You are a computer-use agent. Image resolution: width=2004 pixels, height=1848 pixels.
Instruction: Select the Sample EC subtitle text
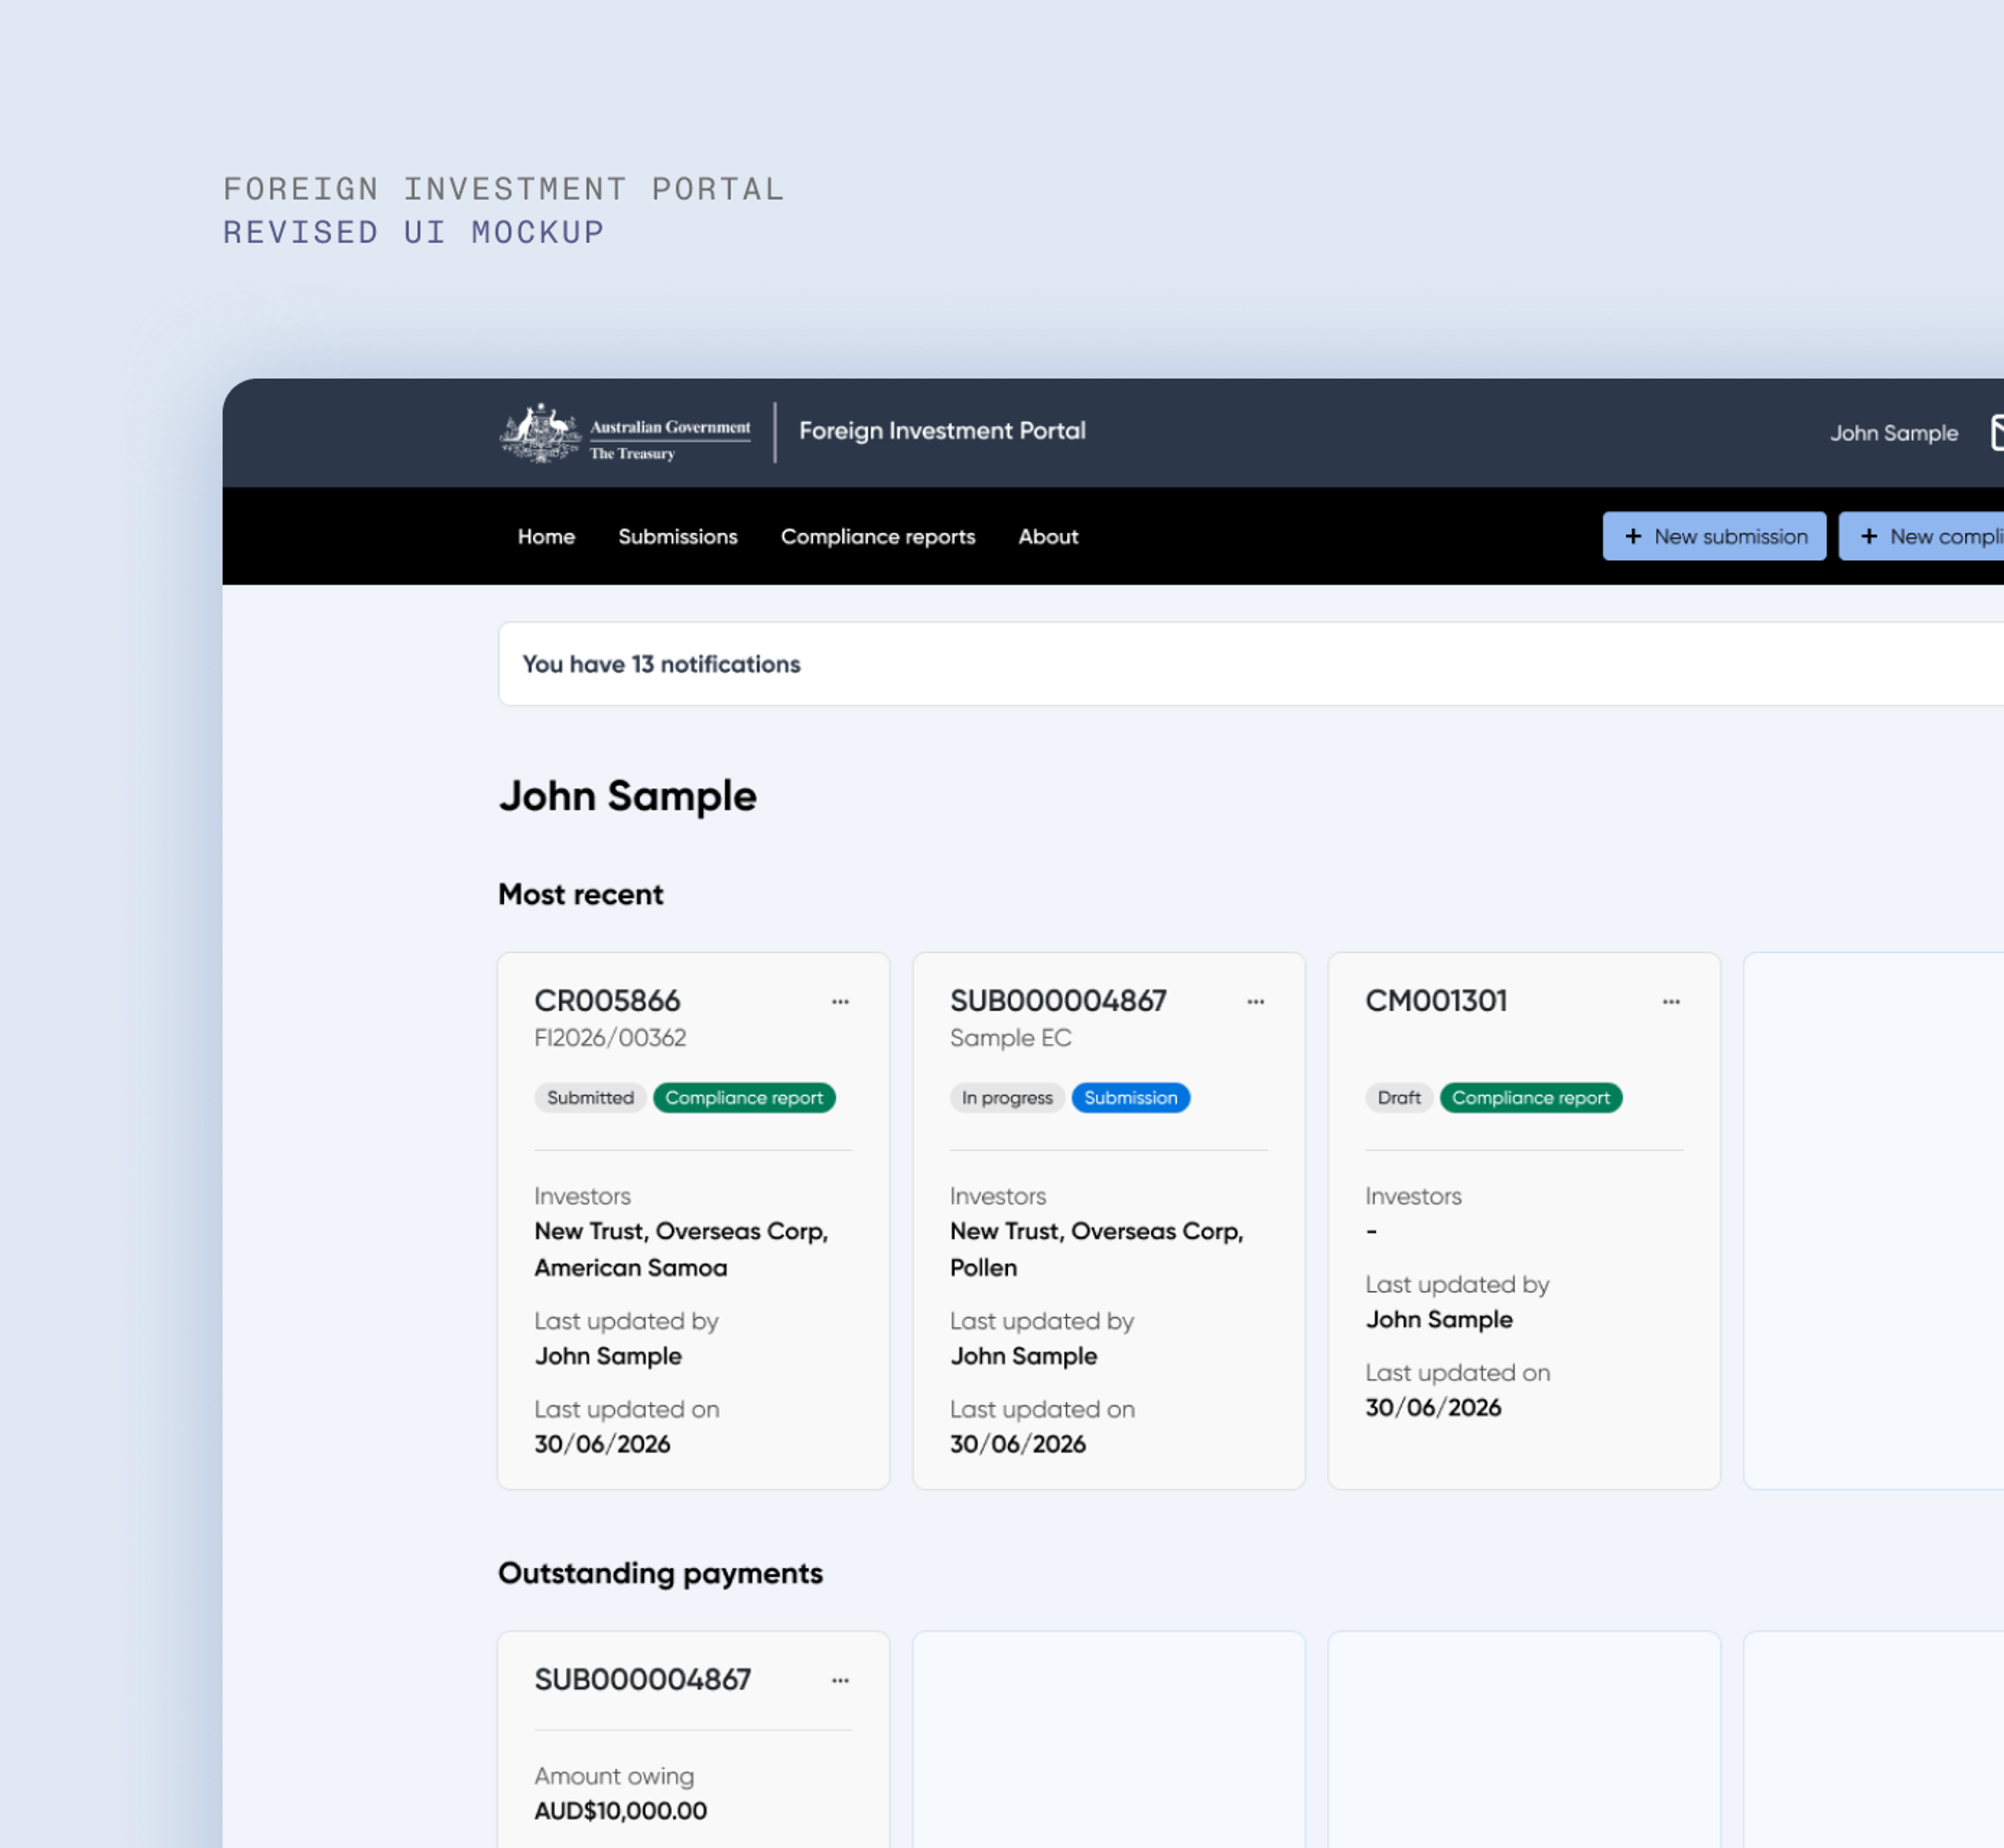[1010, 1038]
